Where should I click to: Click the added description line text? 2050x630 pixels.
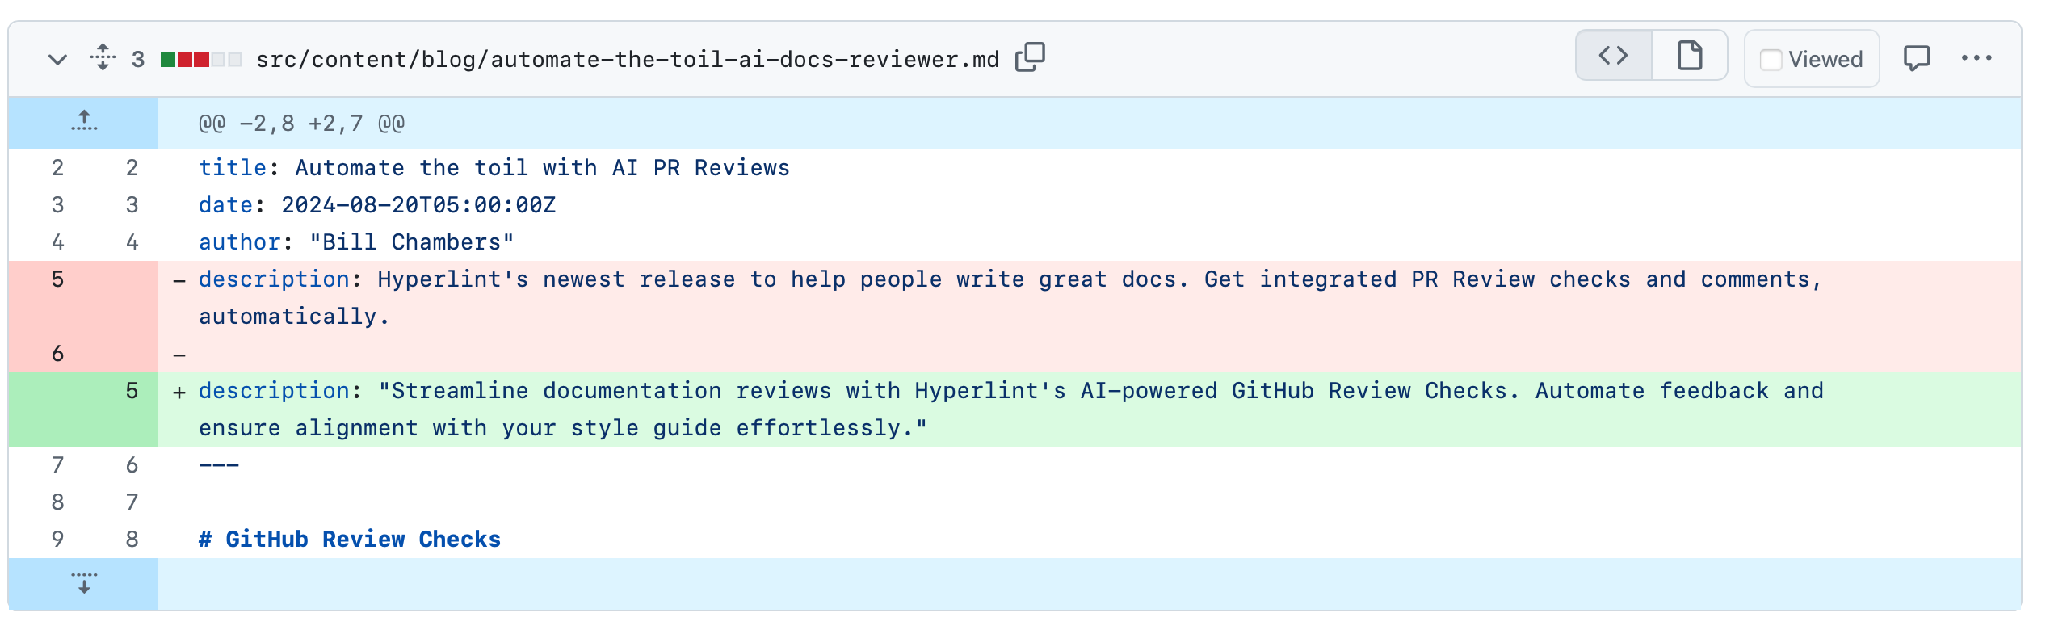[x=1010, y=392]
